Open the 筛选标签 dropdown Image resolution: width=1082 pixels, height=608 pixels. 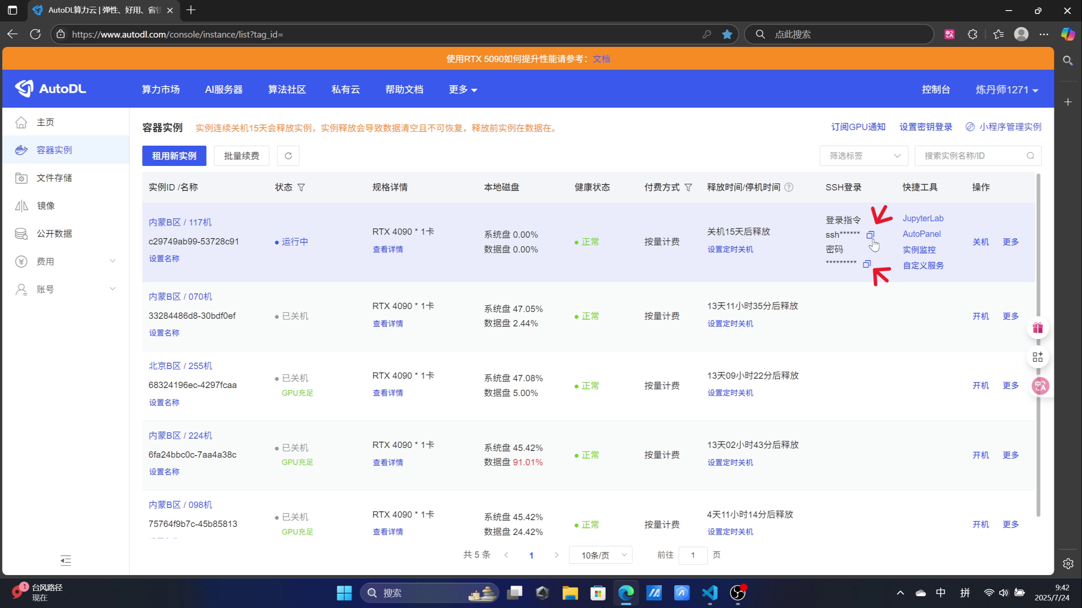click(x=863, y=155)
